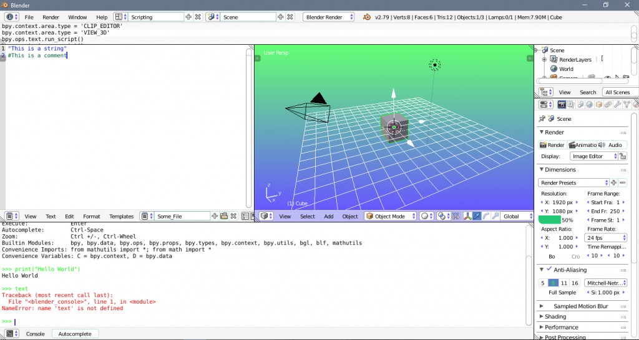Open the Templates menu in text editor

(122, 216)
